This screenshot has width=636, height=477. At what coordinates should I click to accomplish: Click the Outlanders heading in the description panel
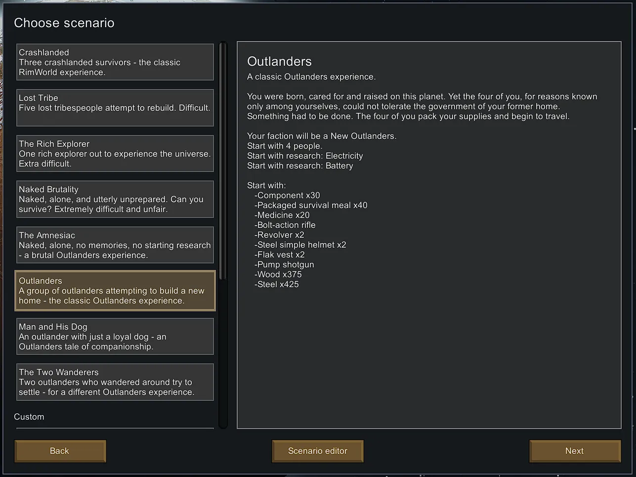pyautogui.click(x=279, y=61)
